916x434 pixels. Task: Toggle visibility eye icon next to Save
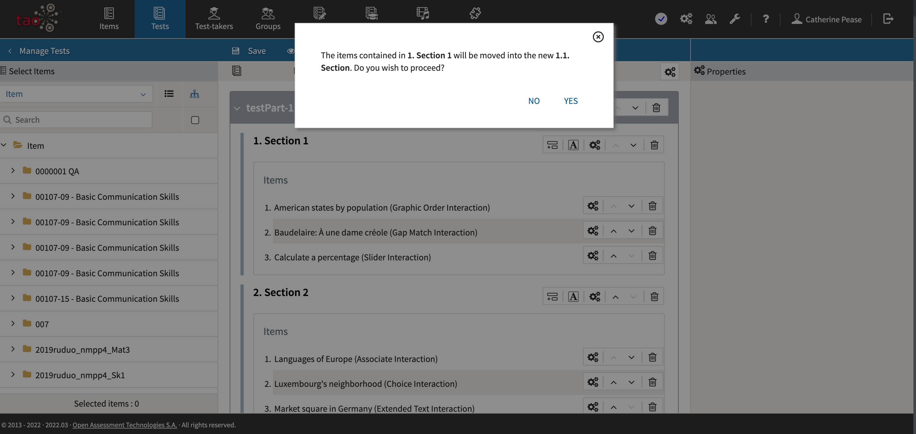[x=290, y=50]
